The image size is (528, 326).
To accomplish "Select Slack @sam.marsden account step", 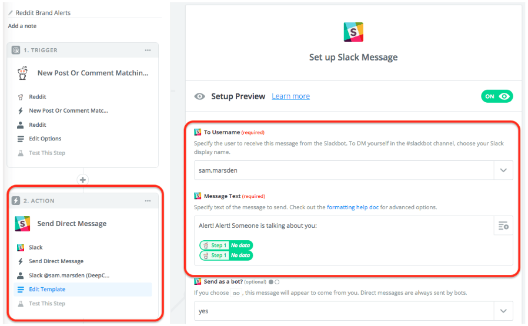I will [x=69, y=275].
